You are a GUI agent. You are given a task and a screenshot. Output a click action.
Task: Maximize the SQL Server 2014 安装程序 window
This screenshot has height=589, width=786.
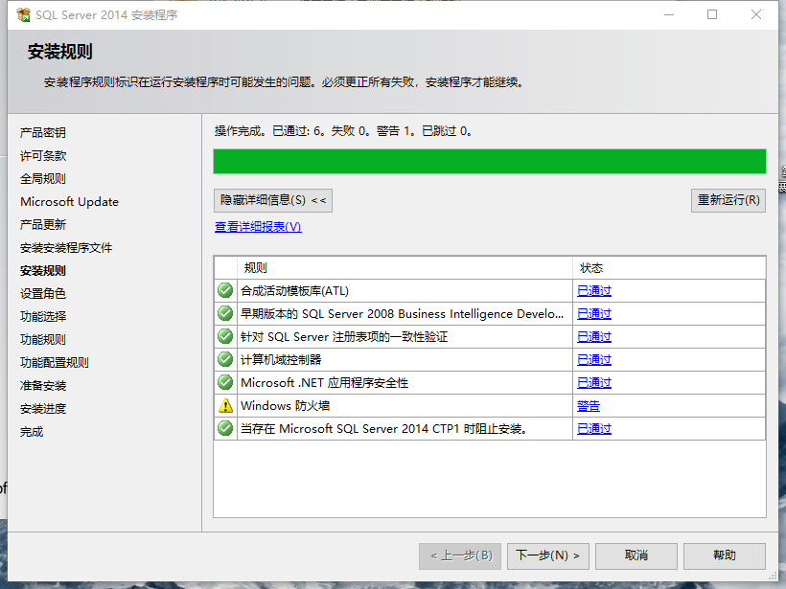(x=712, y=15)
